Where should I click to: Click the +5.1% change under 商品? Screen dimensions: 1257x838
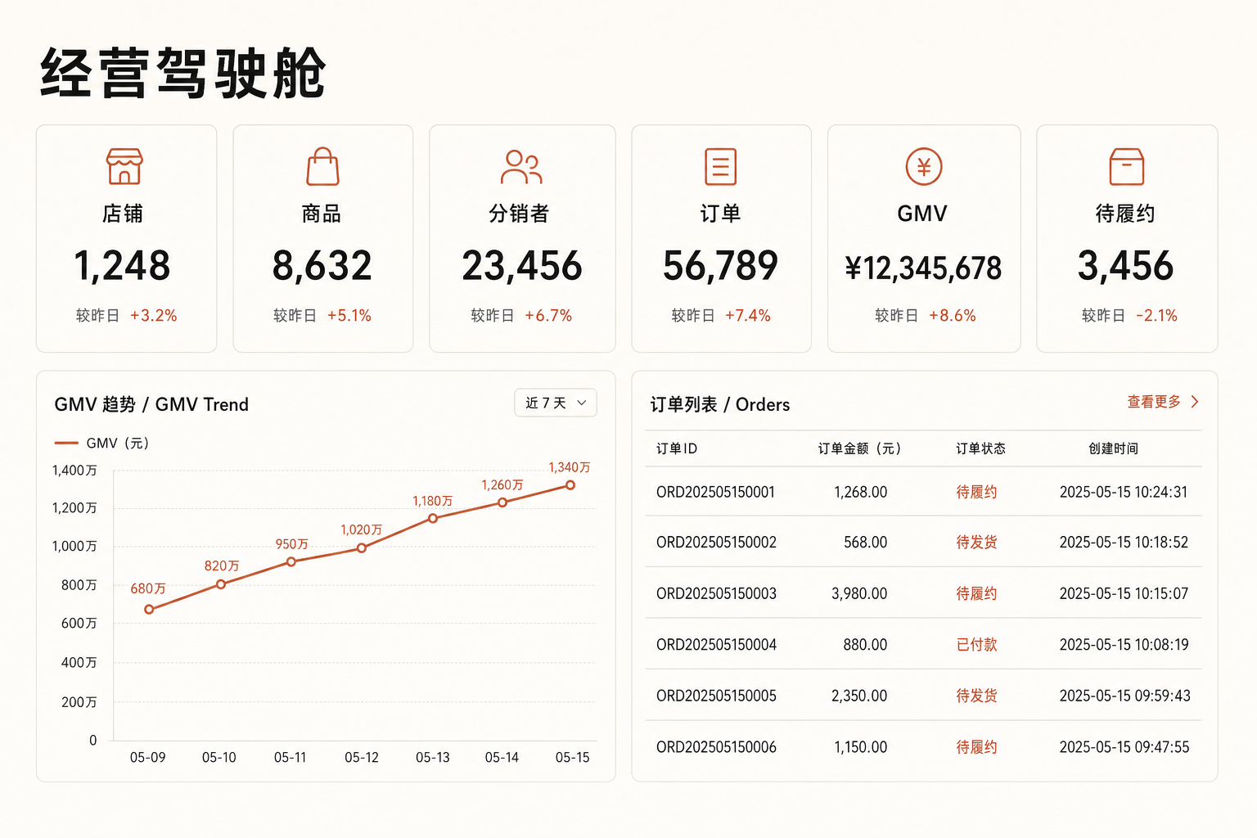[349, 316]
